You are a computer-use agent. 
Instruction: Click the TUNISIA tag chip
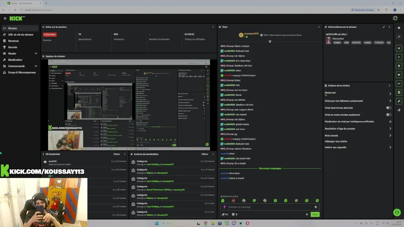(x=379, y=43)
